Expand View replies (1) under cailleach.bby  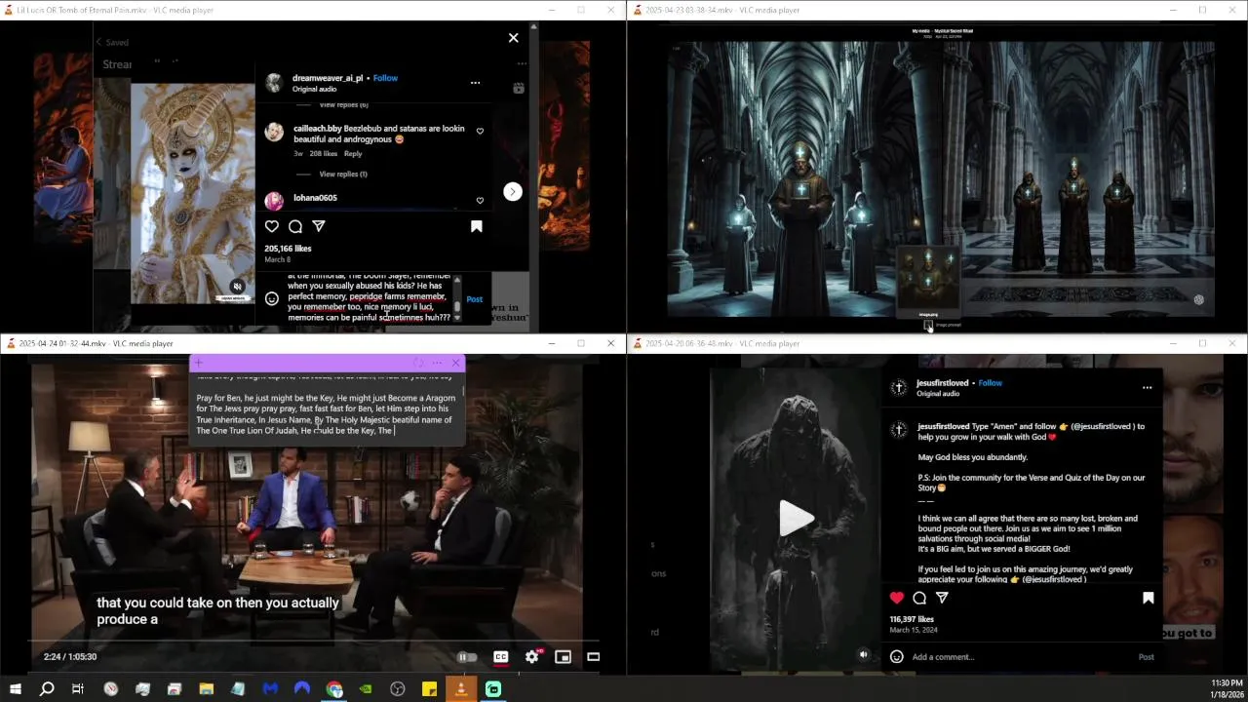pos(343,175)
